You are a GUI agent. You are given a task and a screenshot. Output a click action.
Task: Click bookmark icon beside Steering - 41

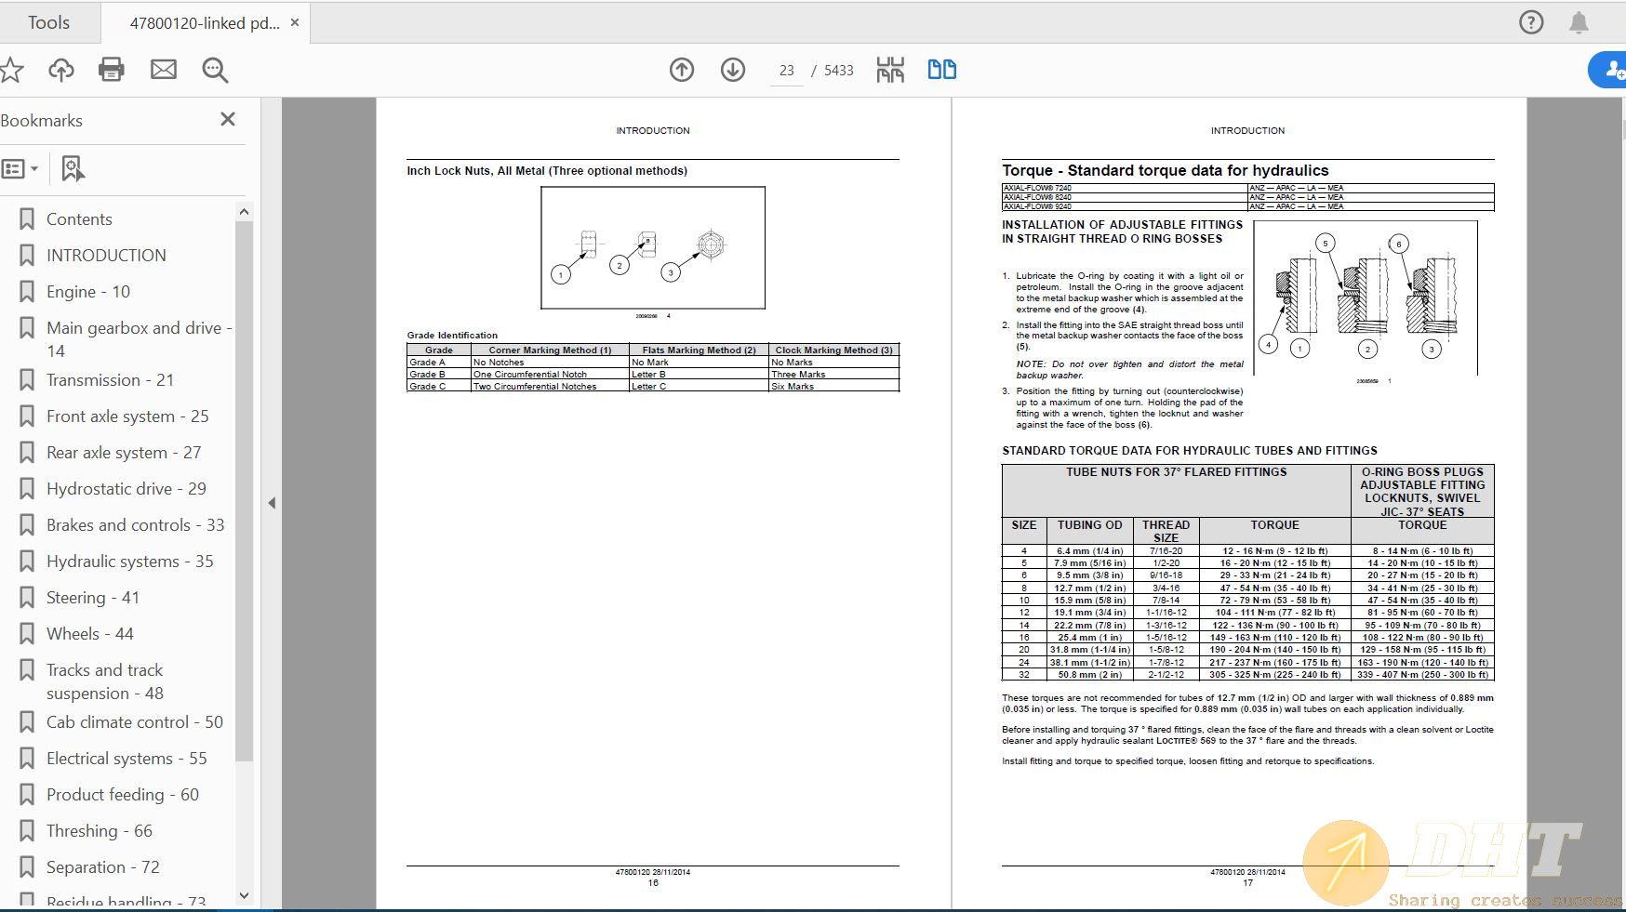click(x=27, y=598)
